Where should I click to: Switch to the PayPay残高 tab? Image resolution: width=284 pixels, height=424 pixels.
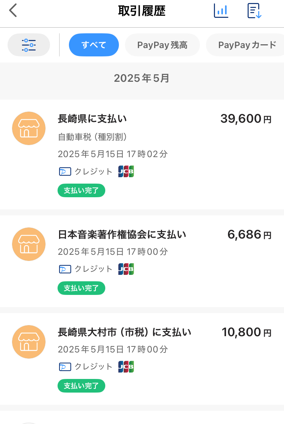[x=162, y=45]
